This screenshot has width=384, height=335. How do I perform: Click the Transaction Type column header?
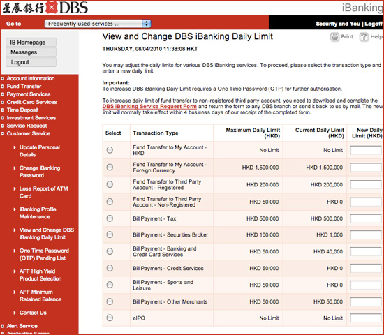tap(156, 133)
